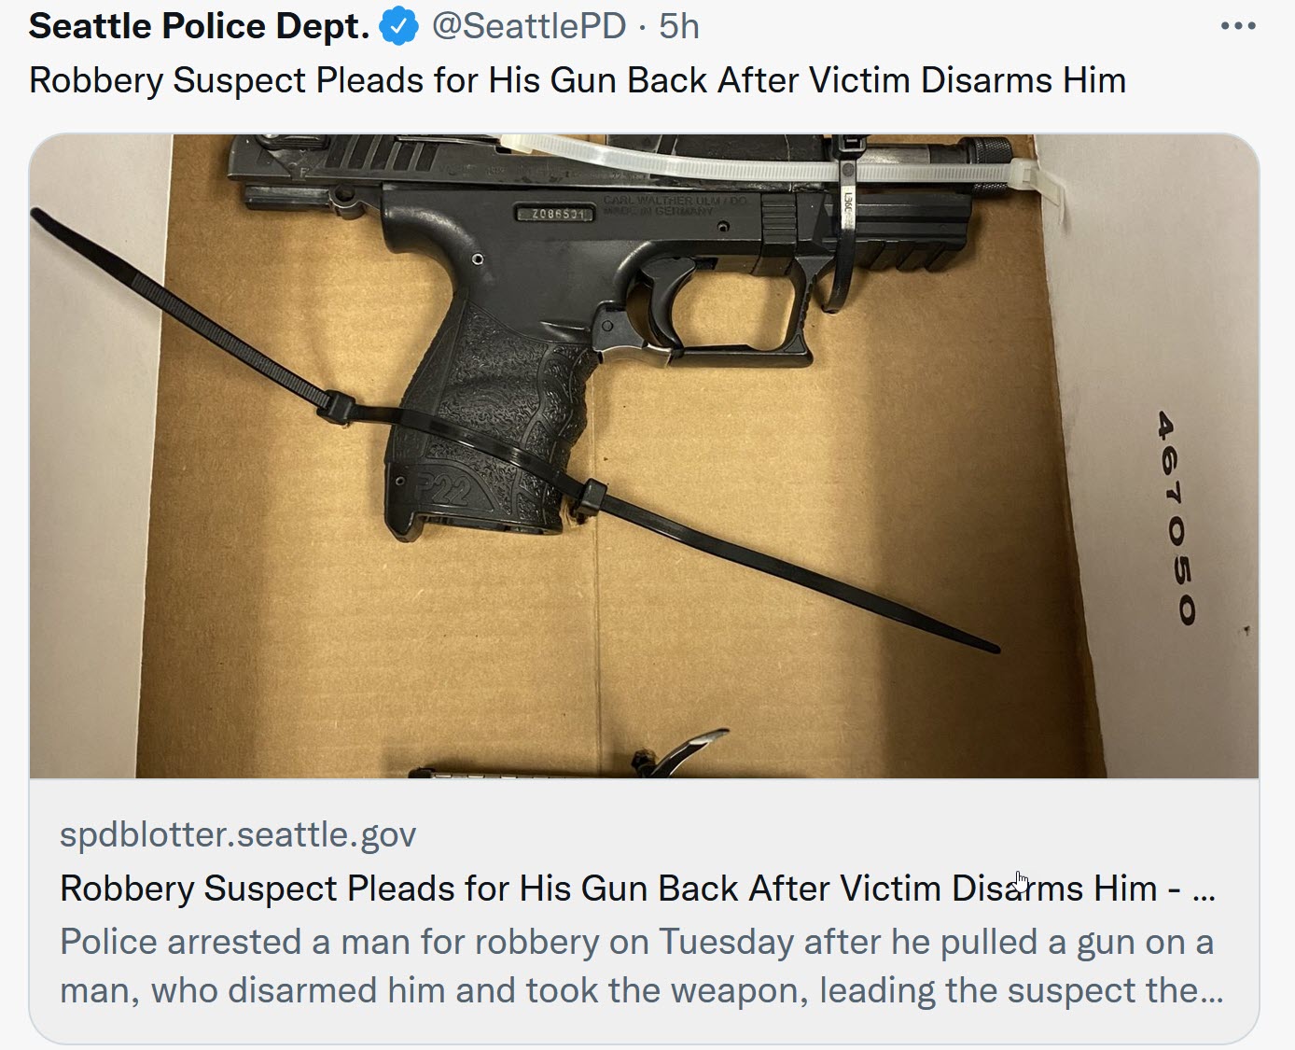This screenshot has width=1295, height=1050.
Task: Click the card description starting 'Police arrested'
Action: [642, 966]
